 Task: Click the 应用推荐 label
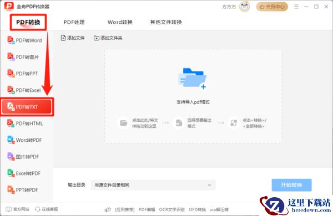point(125,210)
